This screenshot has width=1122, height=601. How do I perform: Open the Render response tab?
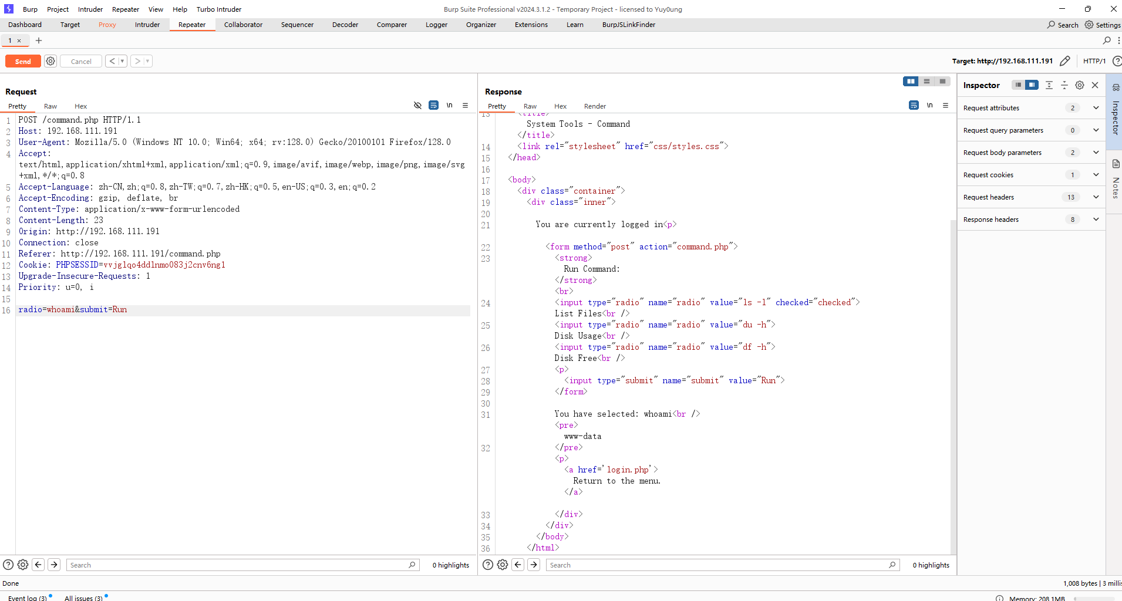[x=594, y=106]
